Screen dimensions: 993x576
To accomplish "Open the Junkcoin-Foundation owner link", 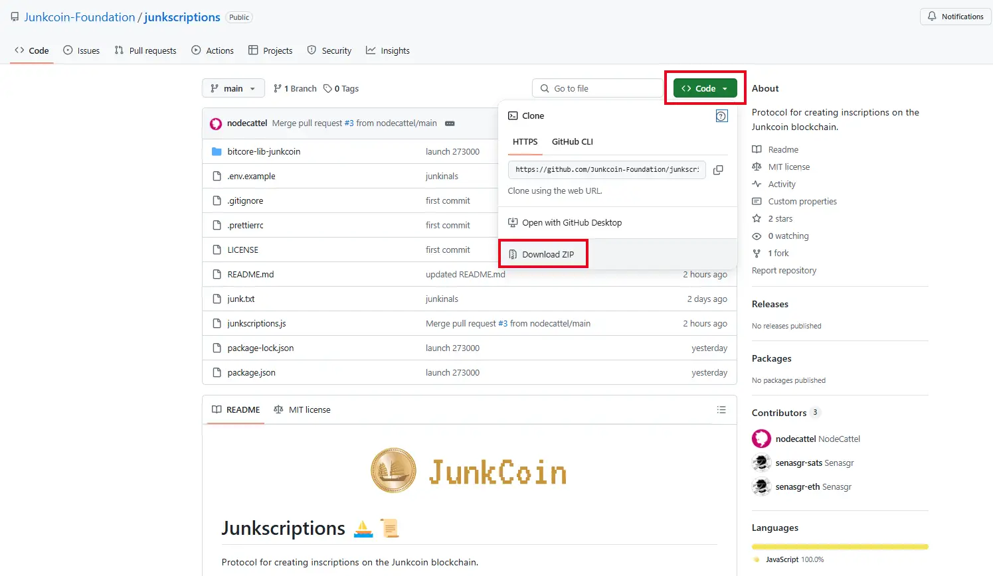I will 80,17.
